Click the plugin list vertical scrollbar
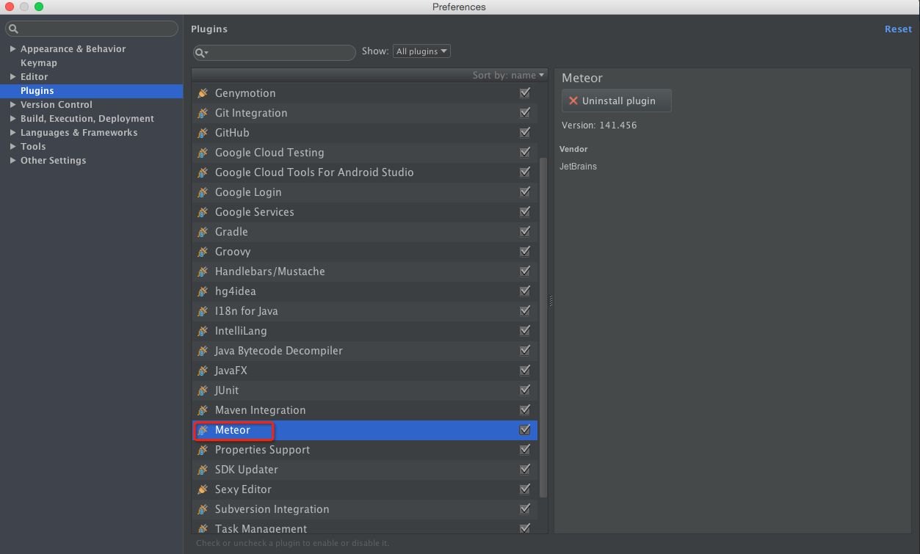 coord(543,327)
